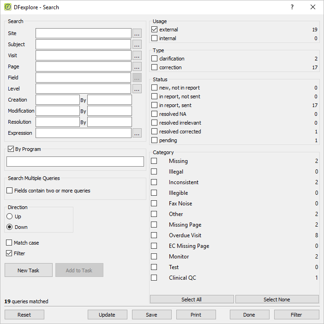Toggle the By Program checkbox
Image resolution: width=324 pixels, height=324 pixels.
(11, 149)
